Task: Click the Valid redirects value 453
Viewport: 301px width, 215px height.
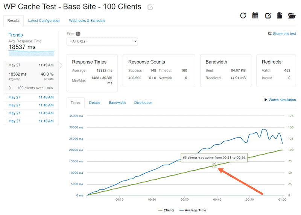Action: [x=287, y=71]
